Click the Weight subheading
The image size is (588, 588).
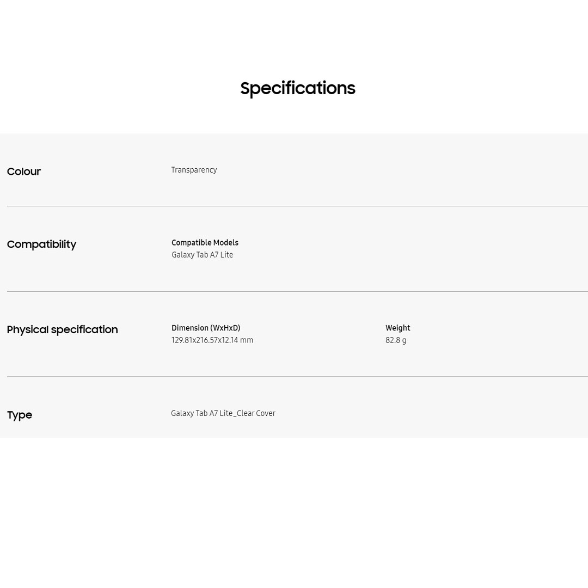(x=397, y=328)
